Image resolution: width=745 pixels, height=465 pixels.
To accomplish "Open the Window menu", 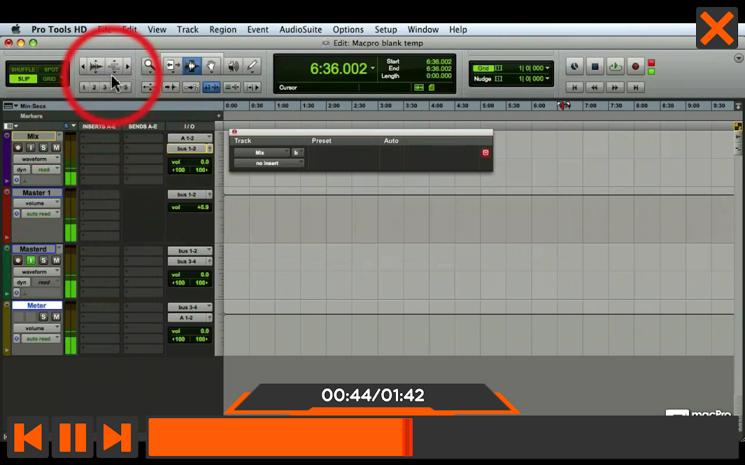I will point(423,30).
